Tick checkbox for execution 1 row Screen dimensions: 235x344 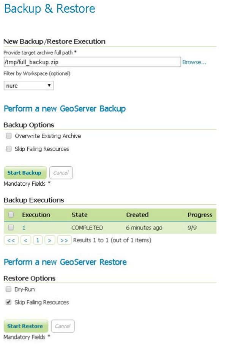tap(11, 228)
